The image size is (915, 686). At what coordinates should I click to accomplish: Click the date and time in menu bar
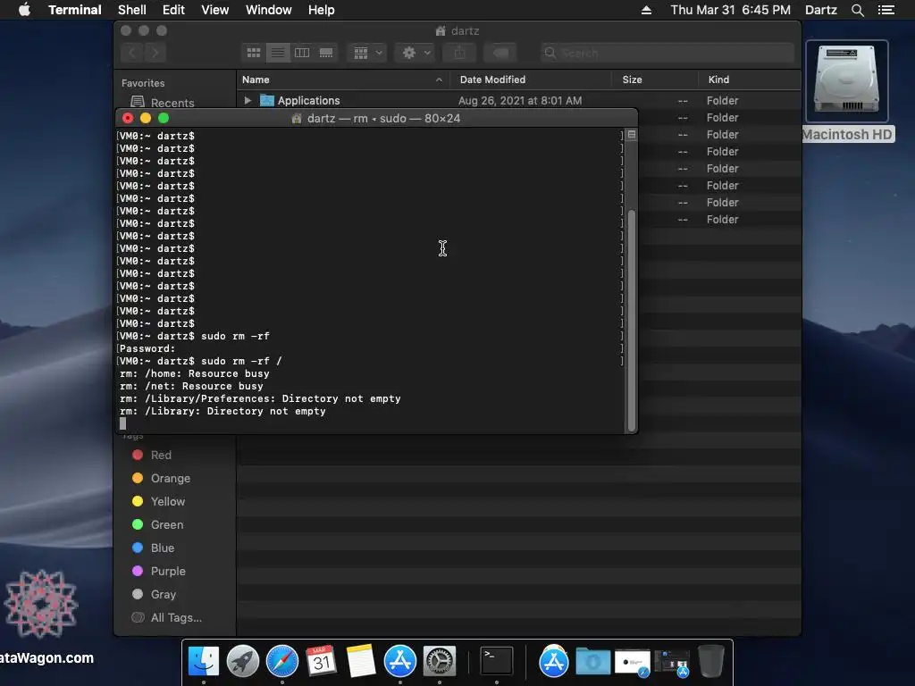click(x=730, y=10)
